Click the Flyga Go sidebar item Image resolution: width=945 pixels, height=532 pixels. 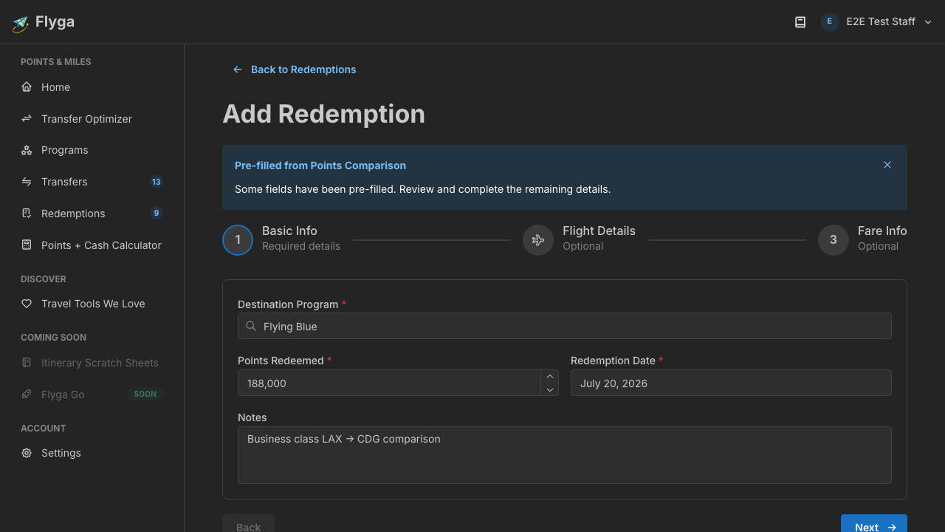click(x=92, y=395)
